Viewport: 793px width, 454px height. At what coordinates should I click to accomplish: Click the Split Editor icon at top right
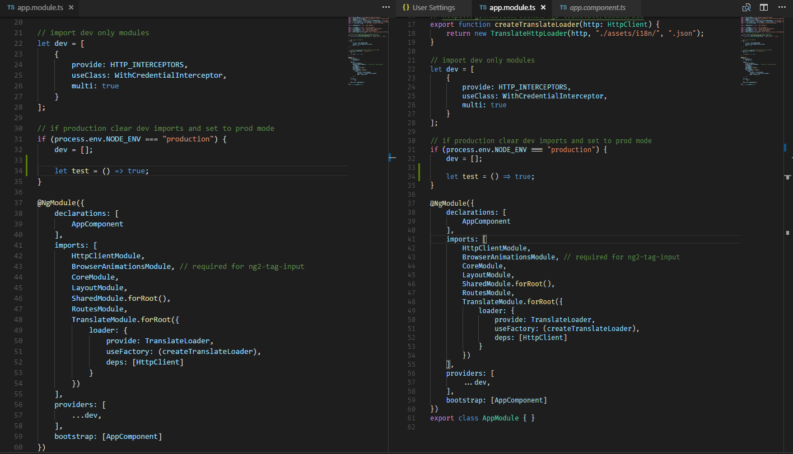pyautogui.click(x=764, y=7)
